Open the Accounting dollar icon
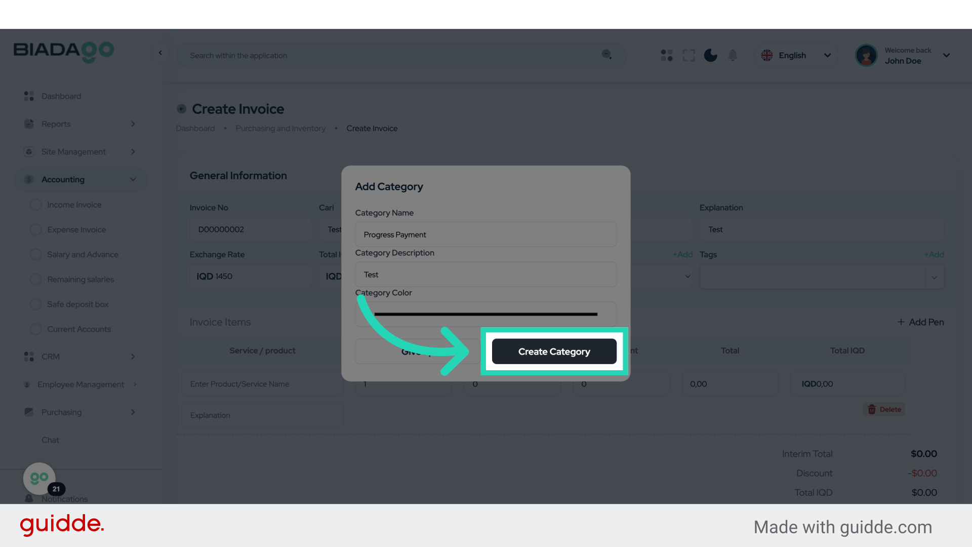The image size is (972, 547). click(29, 179)
